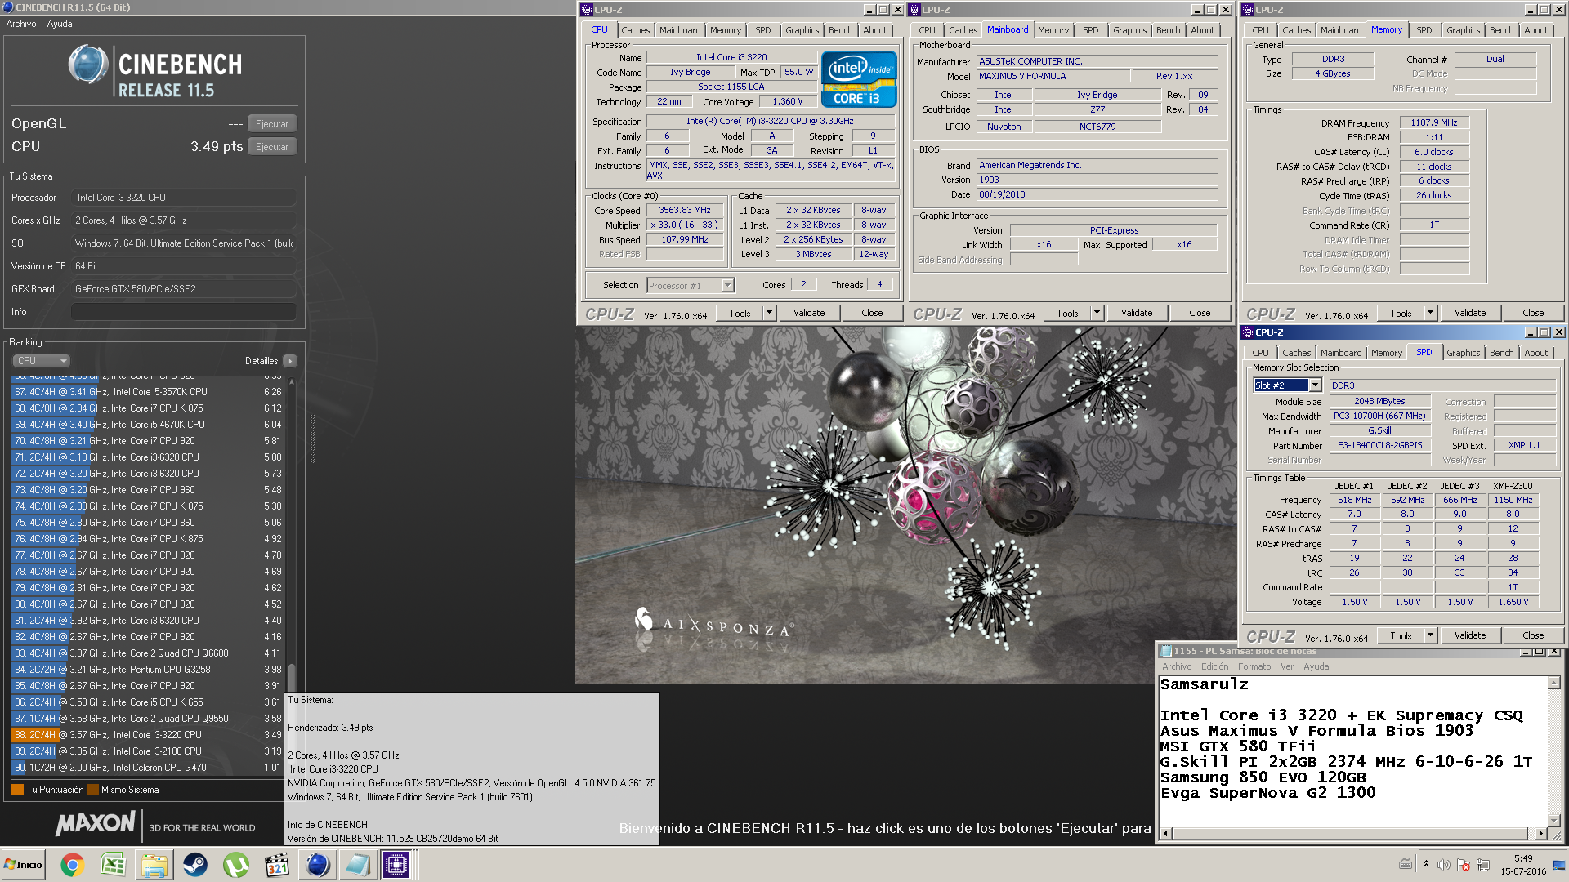Open uTorrent from the taskbar
The width and height of the screenshot is (1569, 882).
235,865
